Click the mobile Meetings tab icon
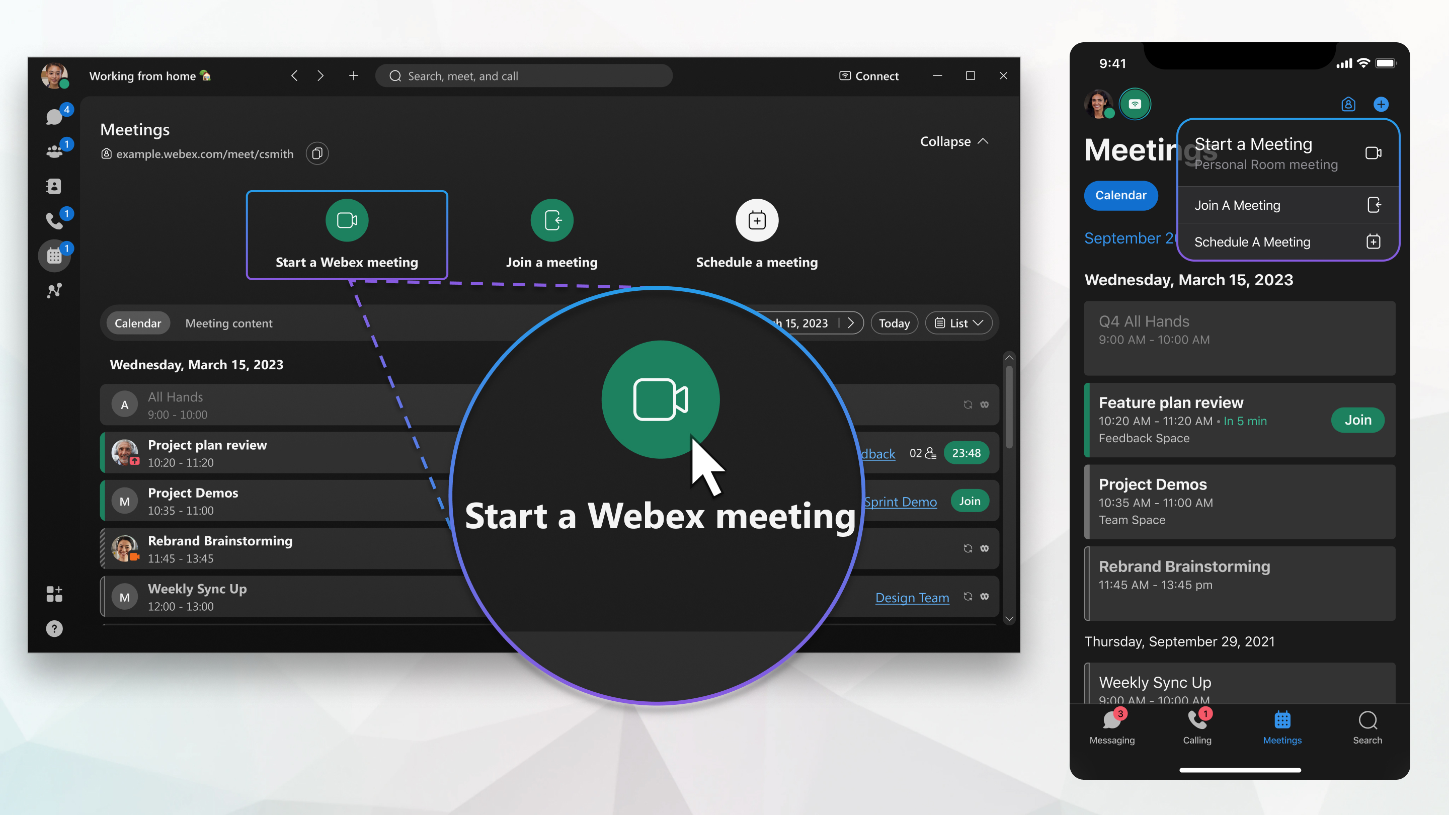 [1283, 719]
